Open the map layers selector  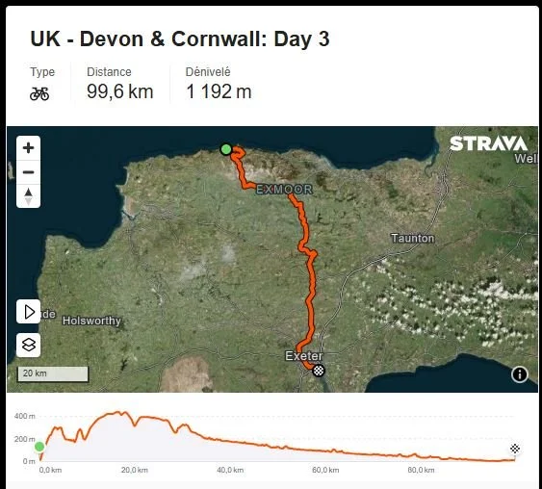[x=28, y=345]
